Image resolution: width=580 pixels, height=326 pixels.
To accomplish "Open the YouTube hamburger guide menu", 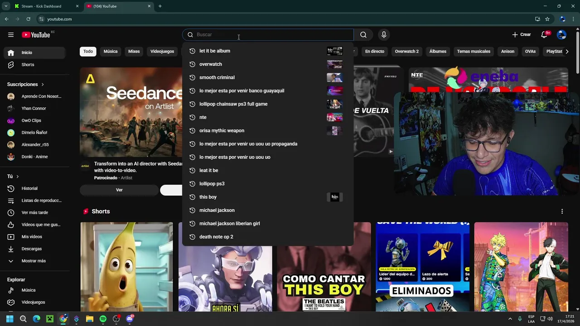I will [11, 35].
